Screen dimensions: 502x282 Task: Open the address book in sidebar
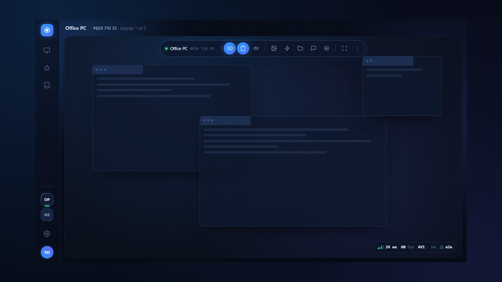[47, 85]
